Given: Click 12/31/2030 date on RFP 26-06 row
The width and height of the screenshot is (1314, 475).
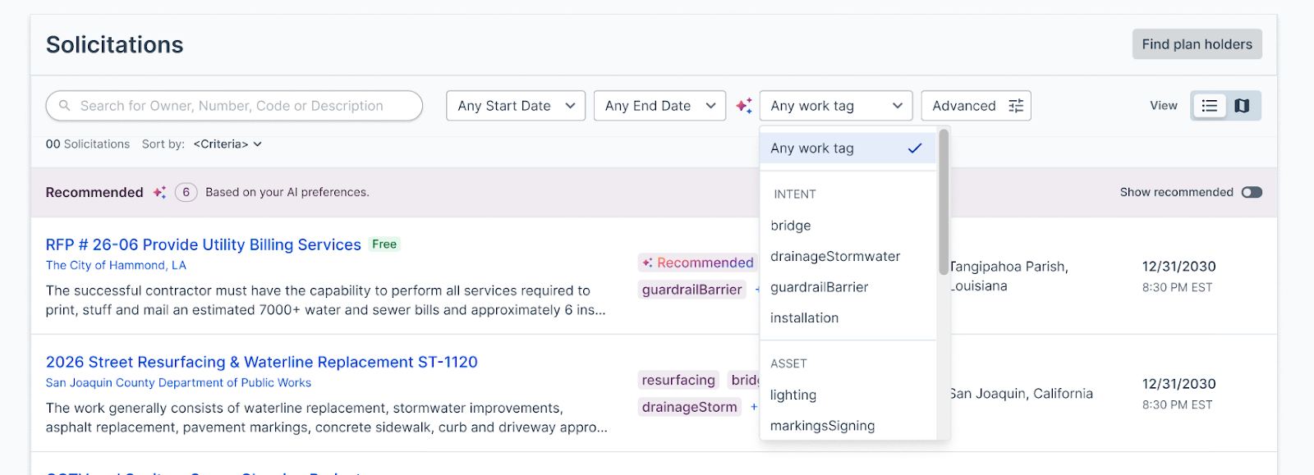Looking at the screenshot, I should 1178,267.
